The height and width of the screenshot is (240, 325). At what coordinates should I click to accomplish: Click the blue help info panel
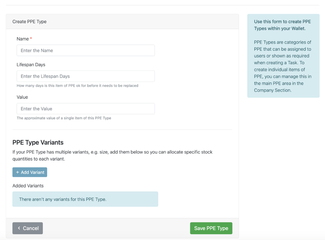283,56
